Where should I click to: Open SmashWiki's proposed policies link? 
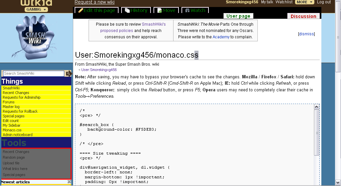pyautogui.click(x=133, y=27)
